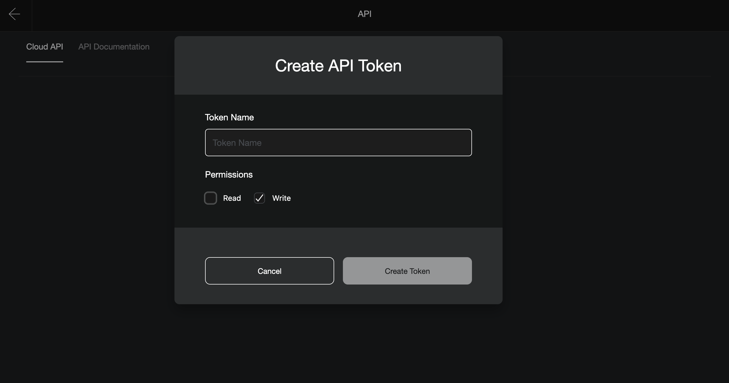Click the Permissions section heading
The image size is (729, 383).
click(x=229, y=175)
